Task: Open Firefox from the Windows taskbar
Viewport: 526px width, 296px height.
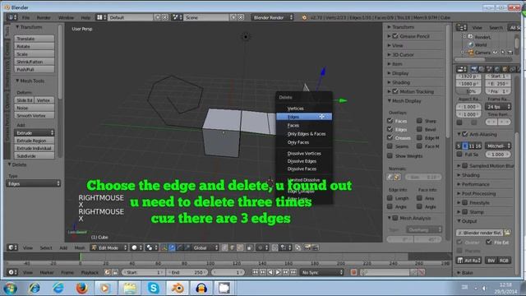Action: click(x=81, y=288)
